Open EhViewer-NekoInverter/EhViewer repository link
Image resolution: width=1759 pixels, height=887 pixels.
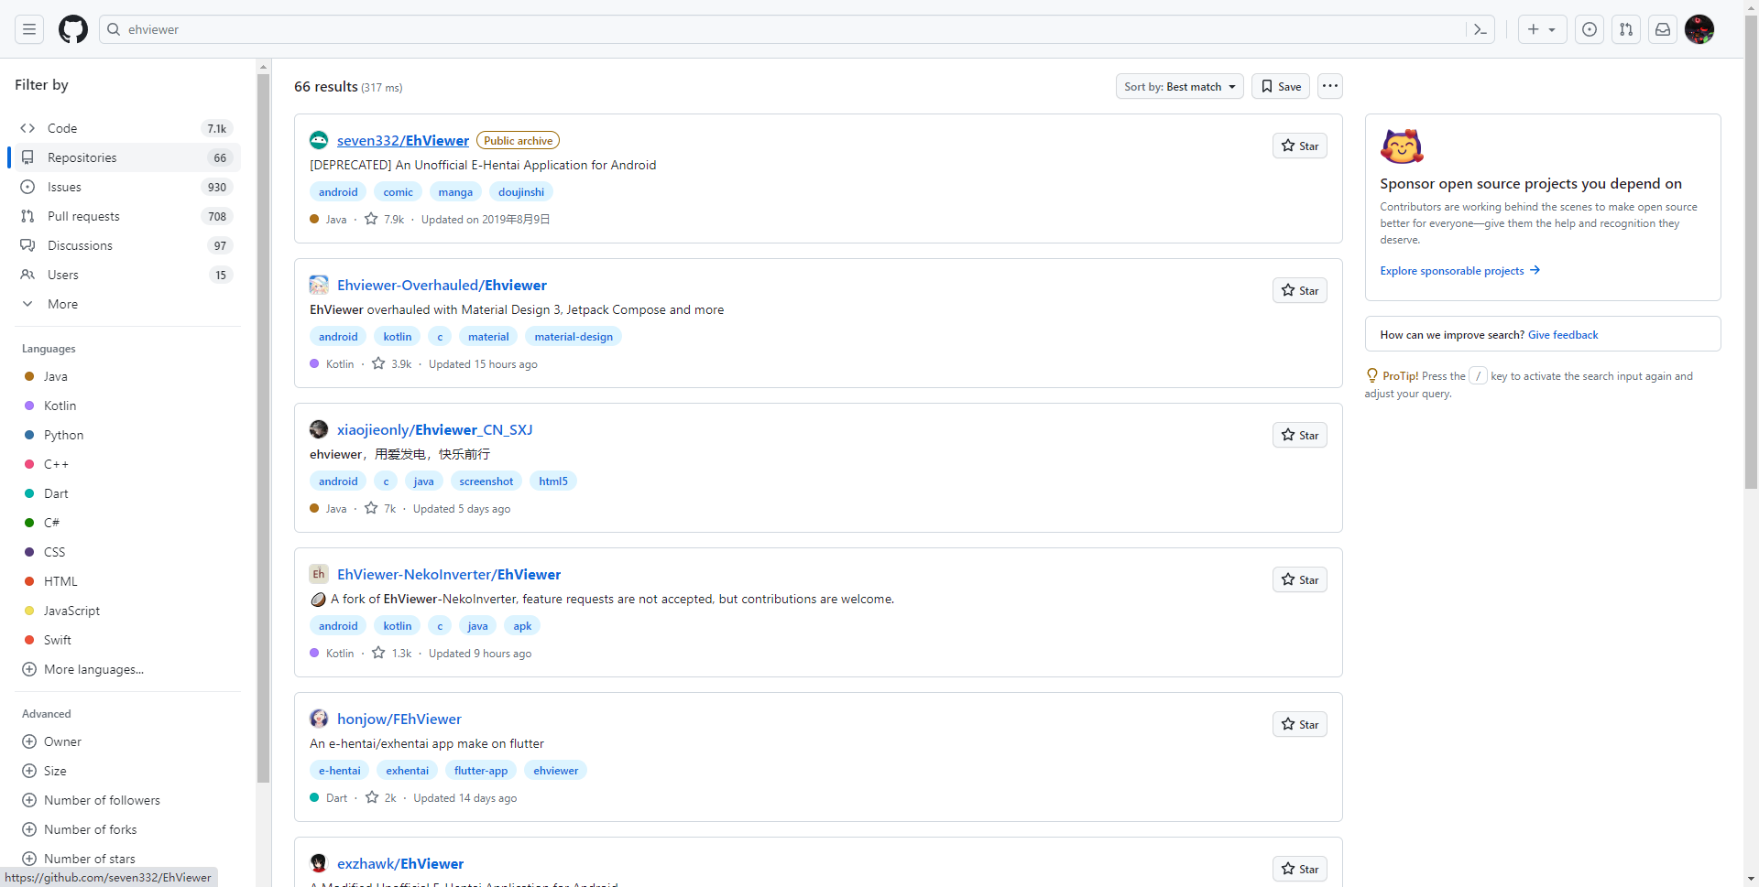[x=449, y=574]
